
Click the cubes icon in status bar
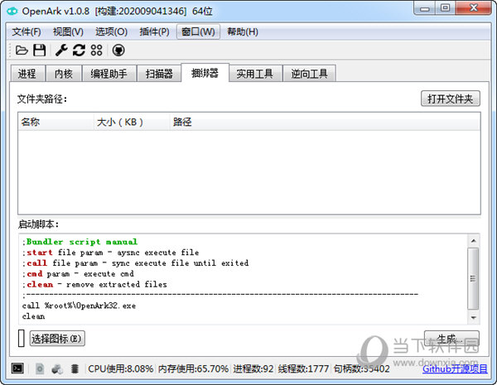pos(57,368)
